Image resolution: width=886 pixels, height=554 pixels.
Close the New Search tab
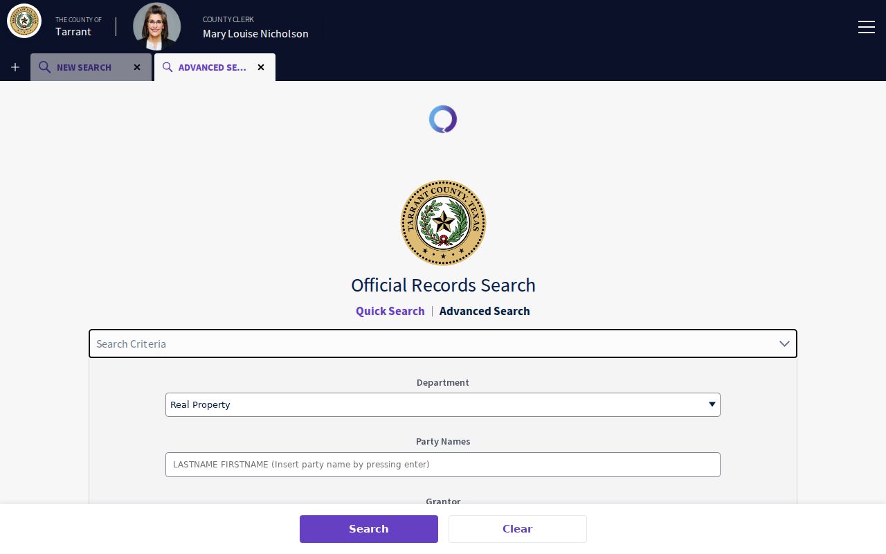click(137, 67)
